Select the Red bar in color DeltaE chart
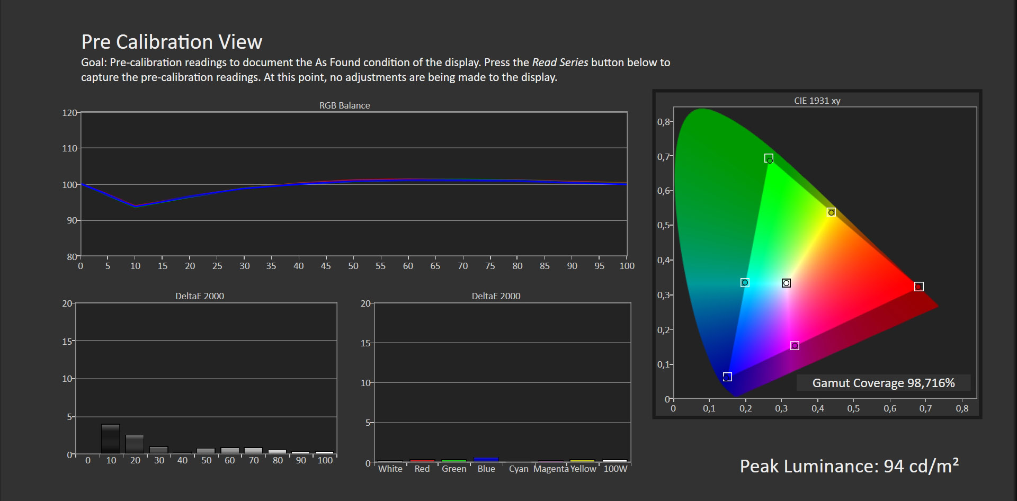1017x501 pixels. [x=422, y=461]
